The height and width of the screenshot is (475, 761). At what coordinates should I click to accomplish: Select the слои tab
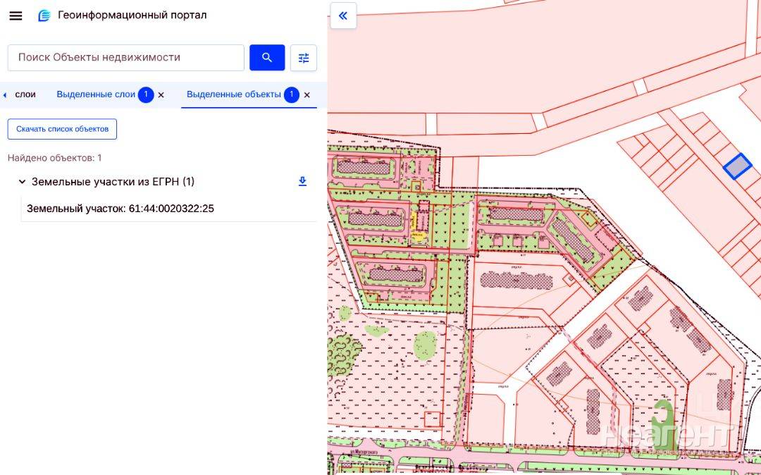(25, 94)
